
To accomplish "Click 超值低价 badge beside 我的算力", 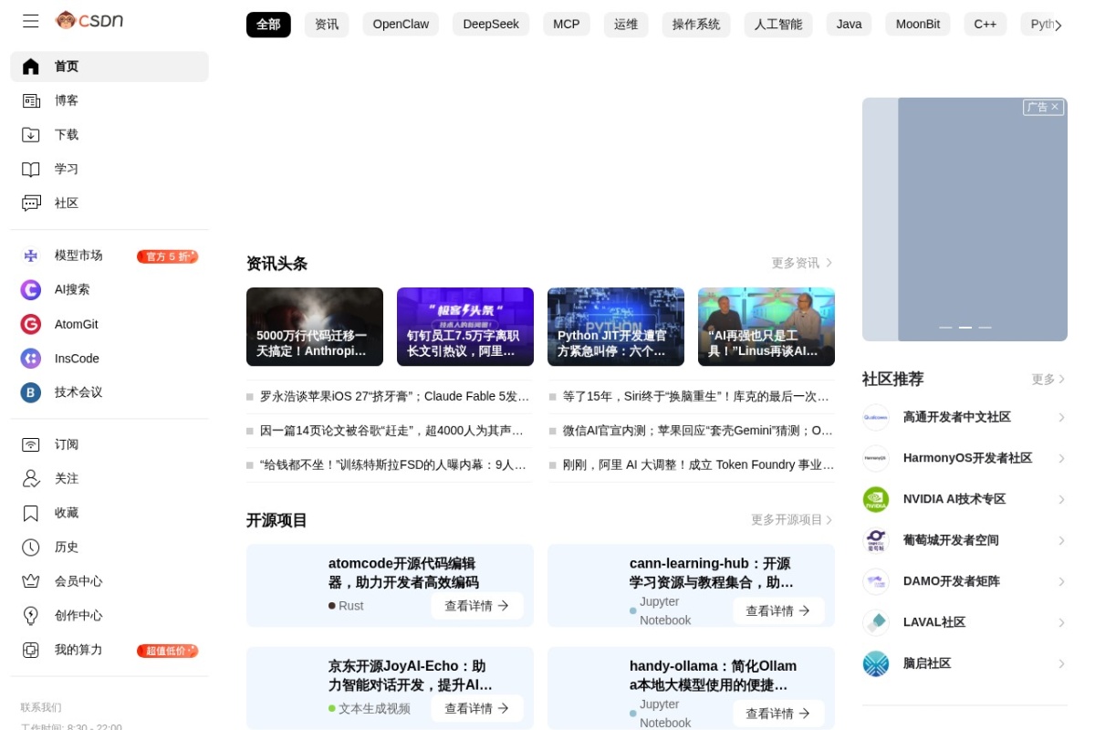I will pos(167,651).
